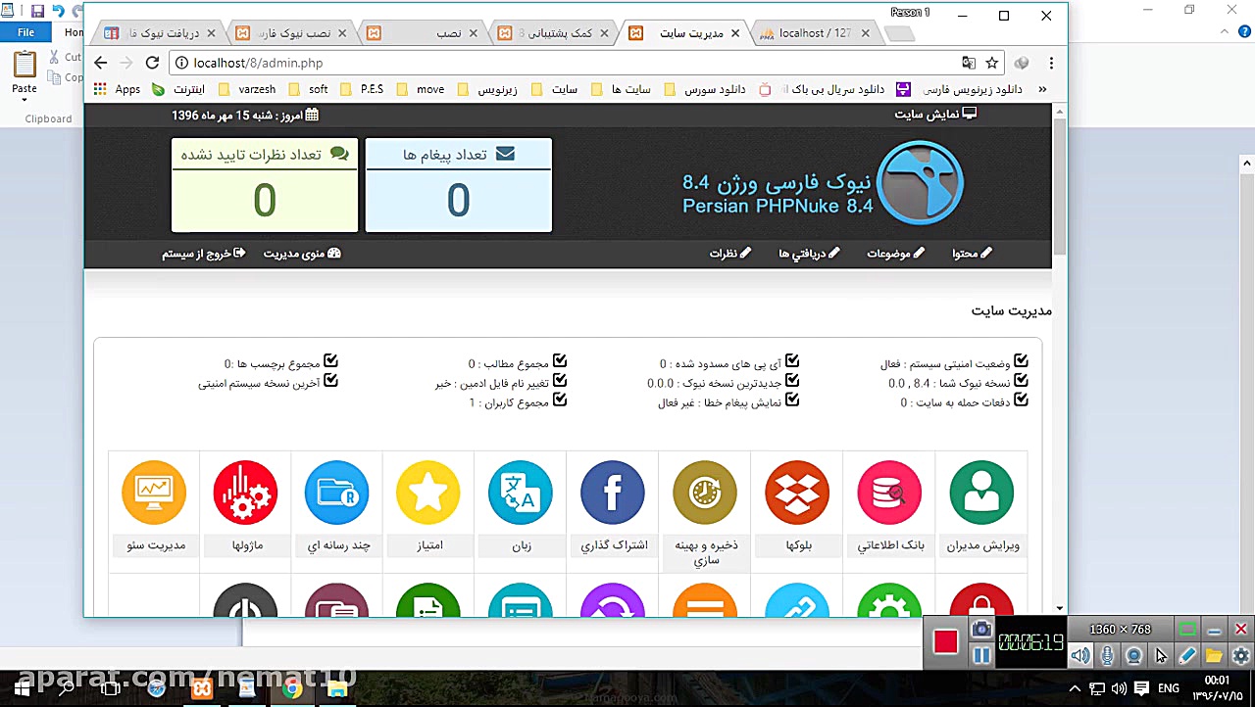Open ذخیره و بهینه سازی cache icon

tap(705, 493)
